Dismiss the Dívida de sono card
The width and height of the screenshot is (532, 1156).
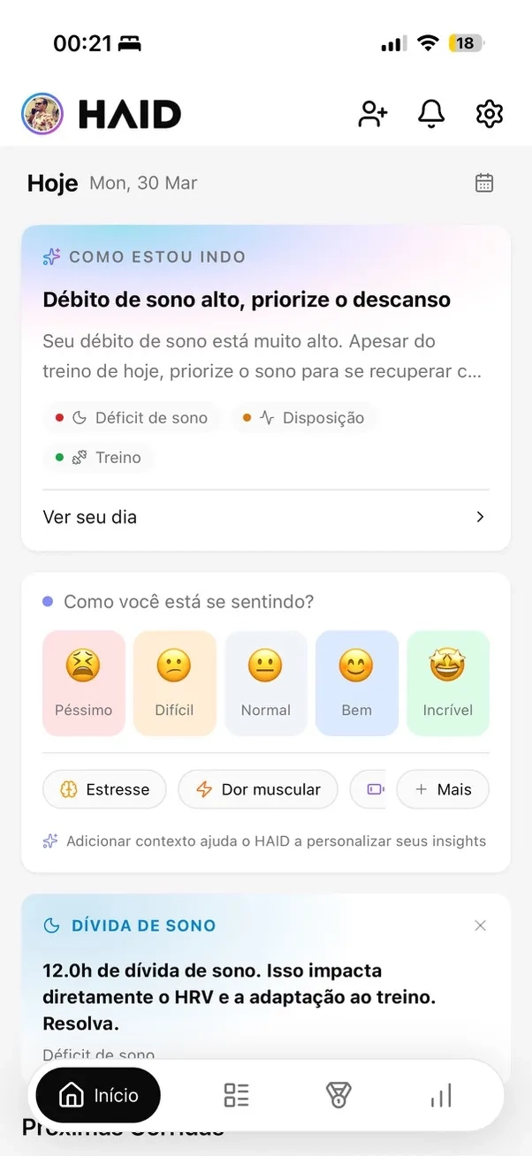pos(480,925)
